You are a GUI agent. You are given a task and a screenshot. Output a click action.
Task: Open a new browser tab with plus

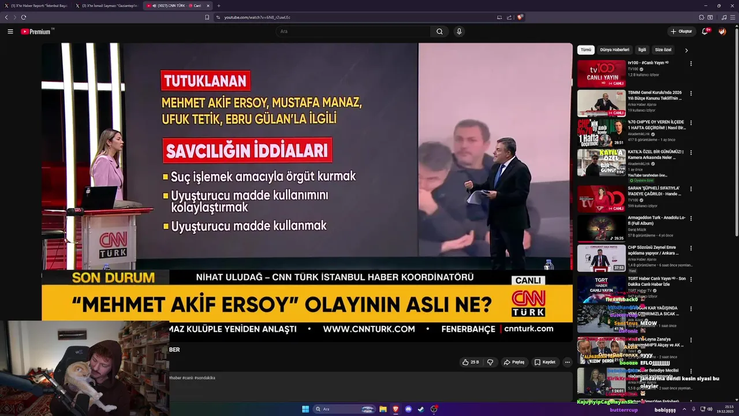tap(218, 6)
